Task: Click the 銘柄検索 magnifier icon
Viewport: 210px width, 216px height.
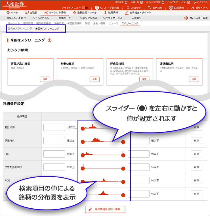Action: [149, 8]
